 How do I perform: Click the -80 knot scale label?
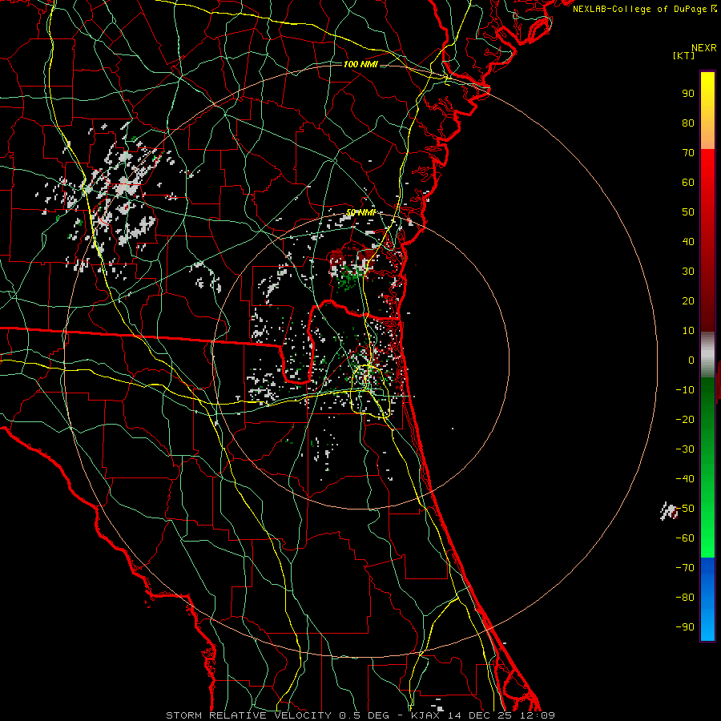[x=685, y=598]
